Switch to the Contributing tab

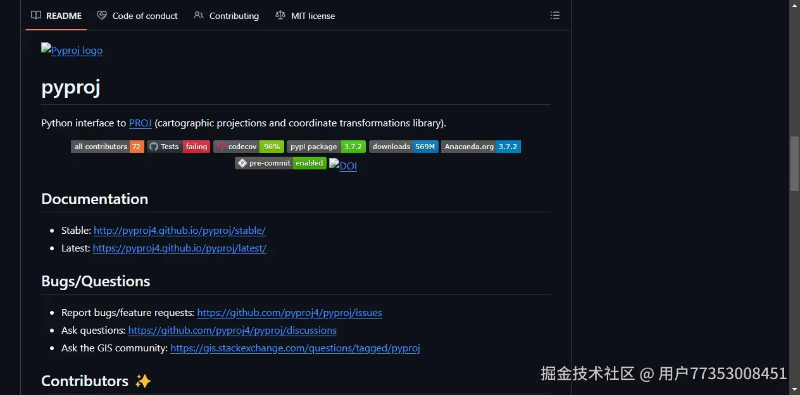(x=226, y=16)
